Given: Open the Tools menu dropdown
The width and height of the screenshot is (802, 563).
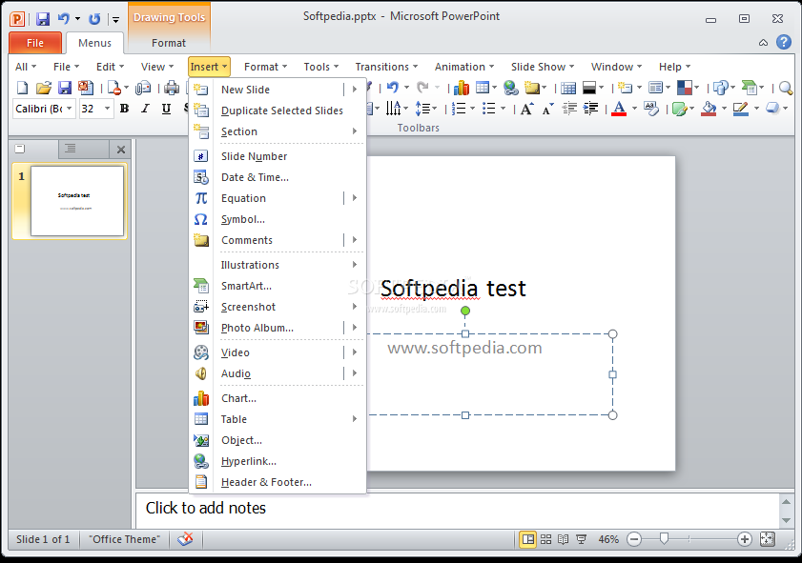Looking at the screenshot, I should pyautogui.click(x=321, y=67).
